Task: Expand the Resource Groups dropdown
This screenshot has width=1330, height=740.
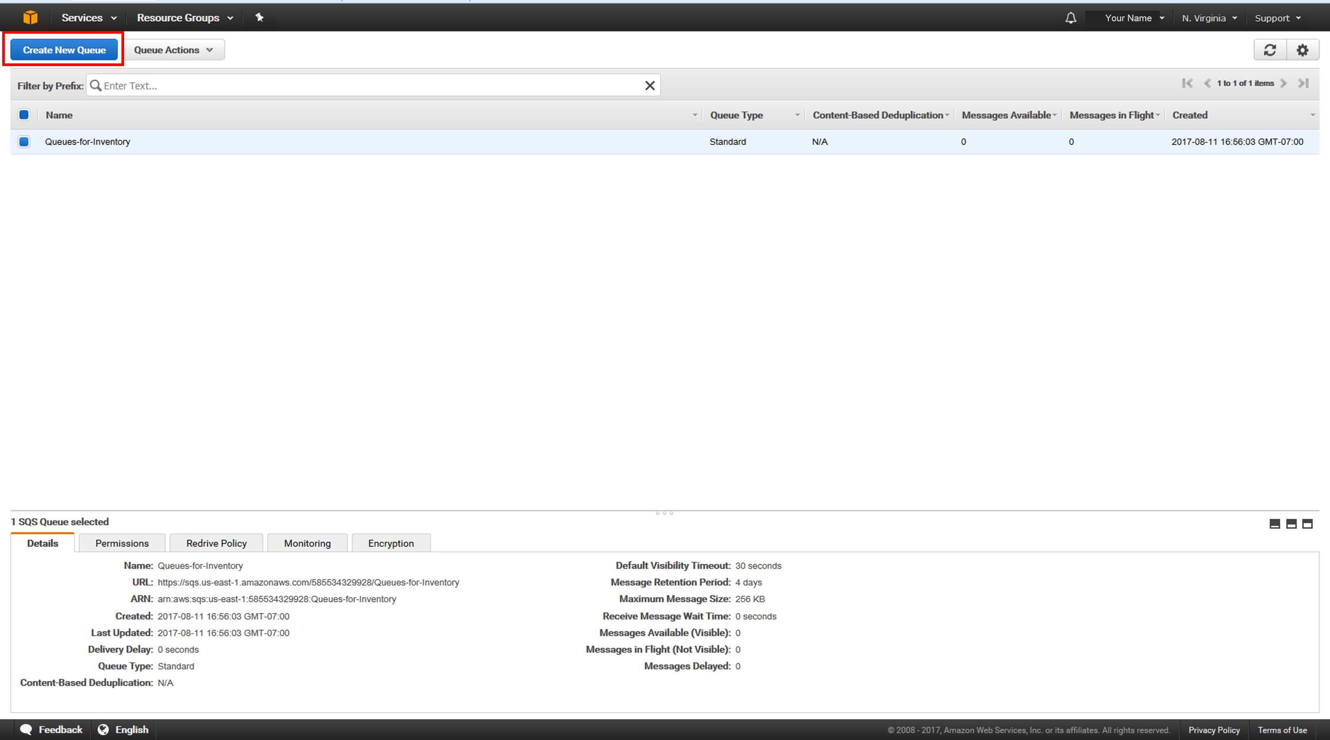Action: pos(186,17)
